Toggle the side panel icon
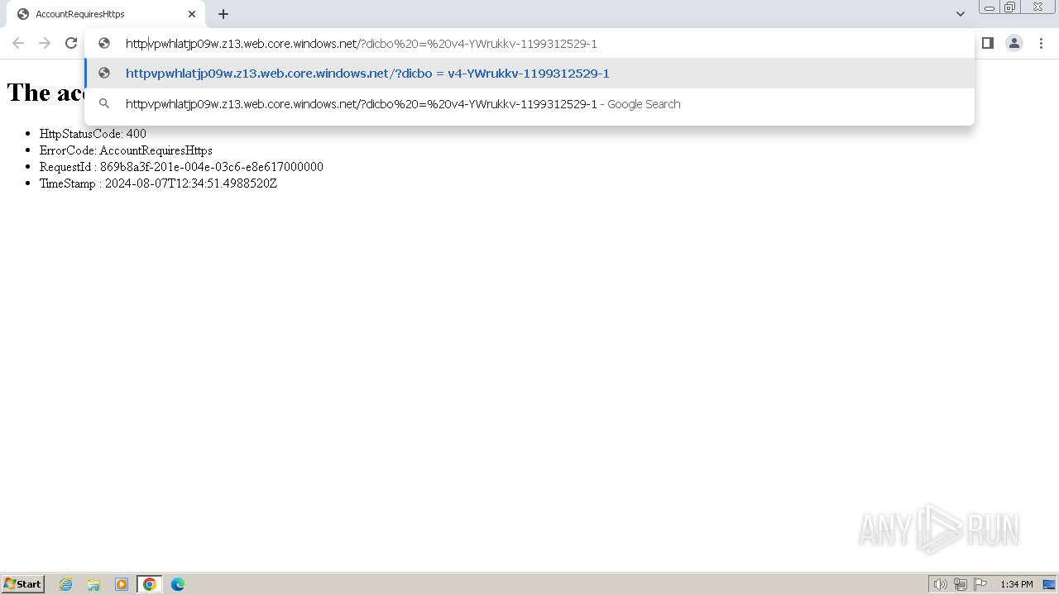1059x595 pixels. tap(988, 43)
